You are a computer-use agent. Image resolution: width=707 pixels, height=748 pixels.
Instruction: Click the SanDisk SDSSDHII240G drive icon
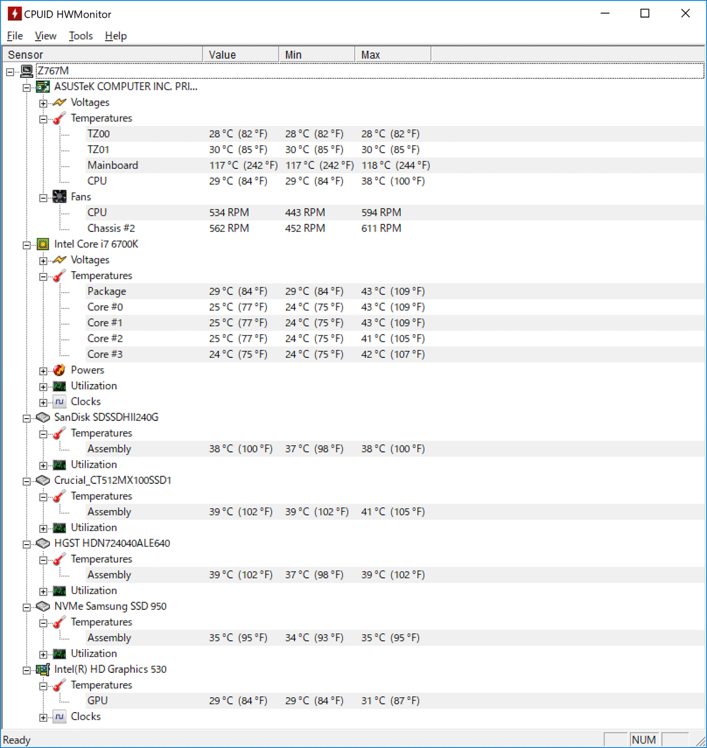tap(43, 417)
